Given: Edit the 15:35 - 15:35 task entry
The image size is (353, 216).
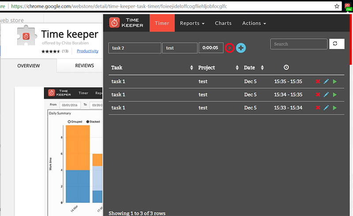Looking at the screenshot, I should (x=326, y=82).
